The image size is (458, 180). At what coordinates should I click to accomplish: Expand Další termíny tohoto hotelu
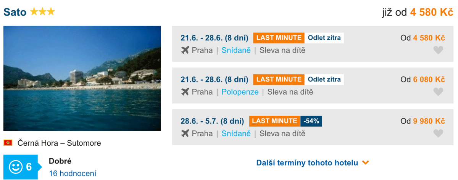point(307,163)
